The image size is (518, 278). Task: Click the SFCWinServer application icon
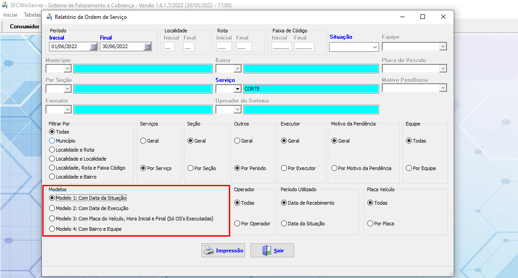tap(5, 6)
